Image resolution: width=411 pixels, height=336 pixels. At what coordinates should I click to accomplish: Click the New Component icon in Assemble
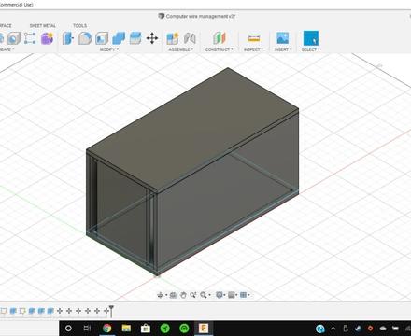(x=173, y=38)
